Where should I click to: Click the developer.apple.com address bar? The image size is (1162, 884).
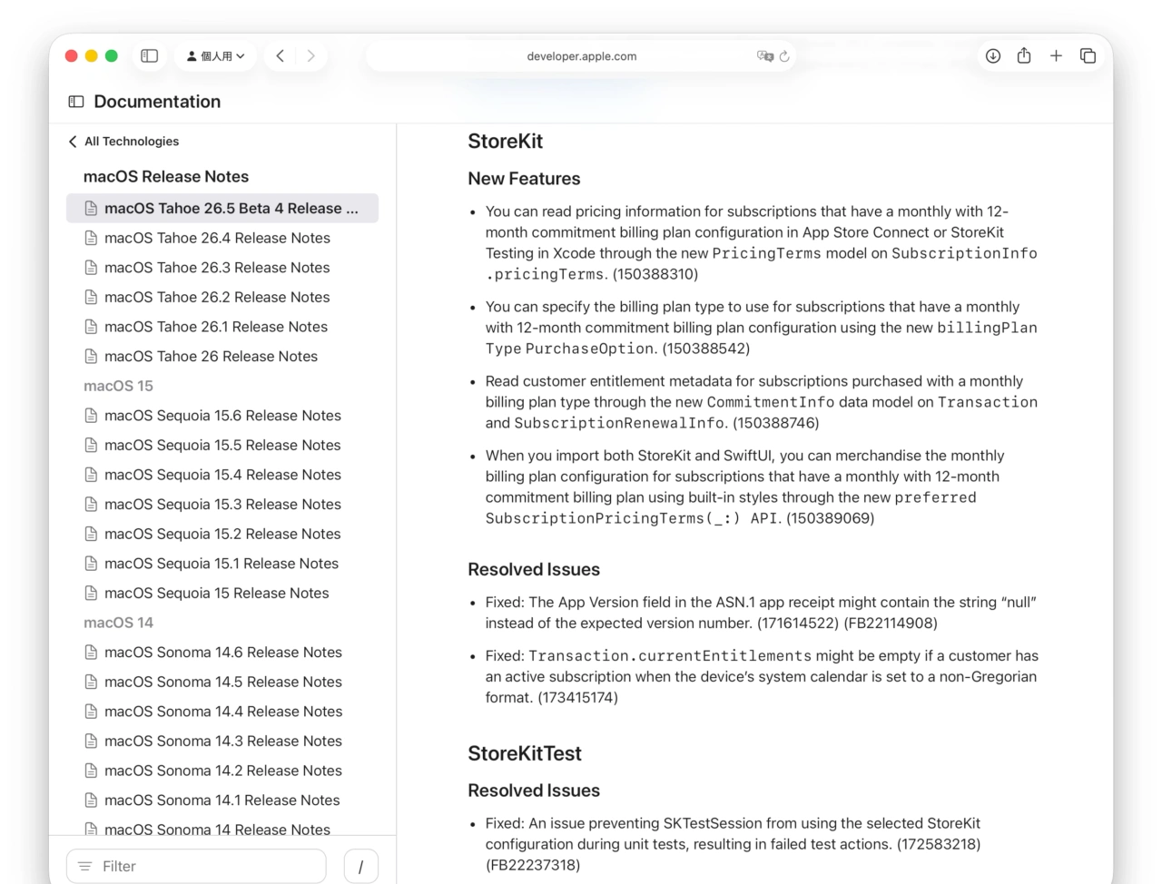click(581, 55)
